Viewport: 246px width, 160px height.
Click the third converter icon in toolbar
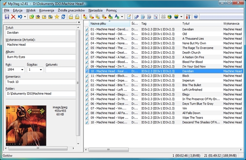[x=98, y=17]
